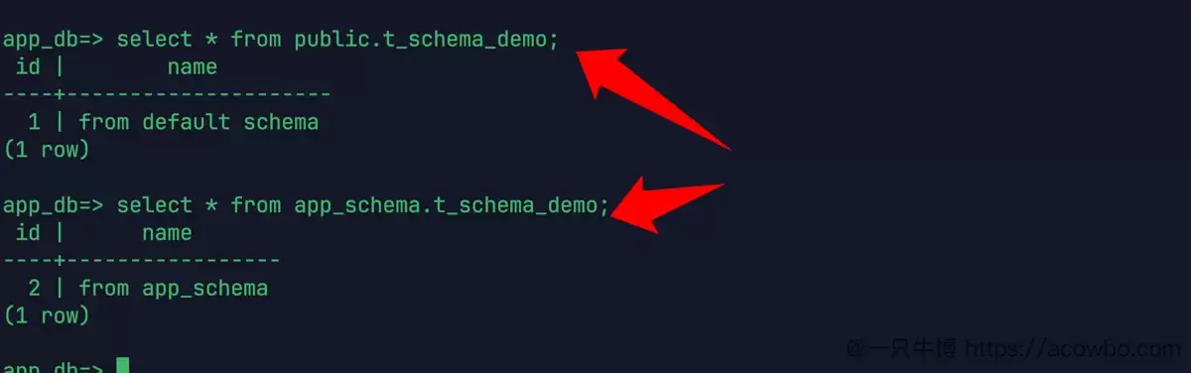Click the 'from default schema' result text
Image resolution: width=1191 pixels, height=373 pixels.
coord(198,122)
